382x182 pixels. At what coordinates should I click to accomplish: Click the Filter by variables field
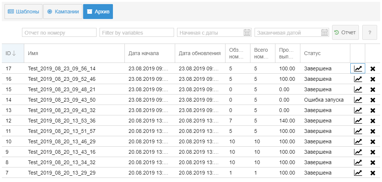136,32
